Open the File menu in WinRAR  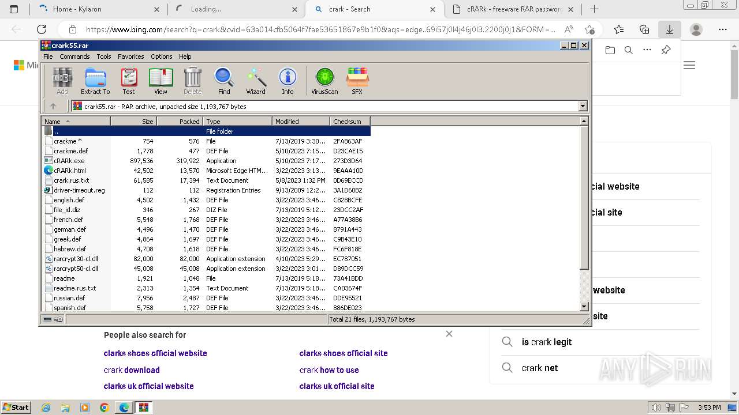pyautogui.click(x=48, y=56)
